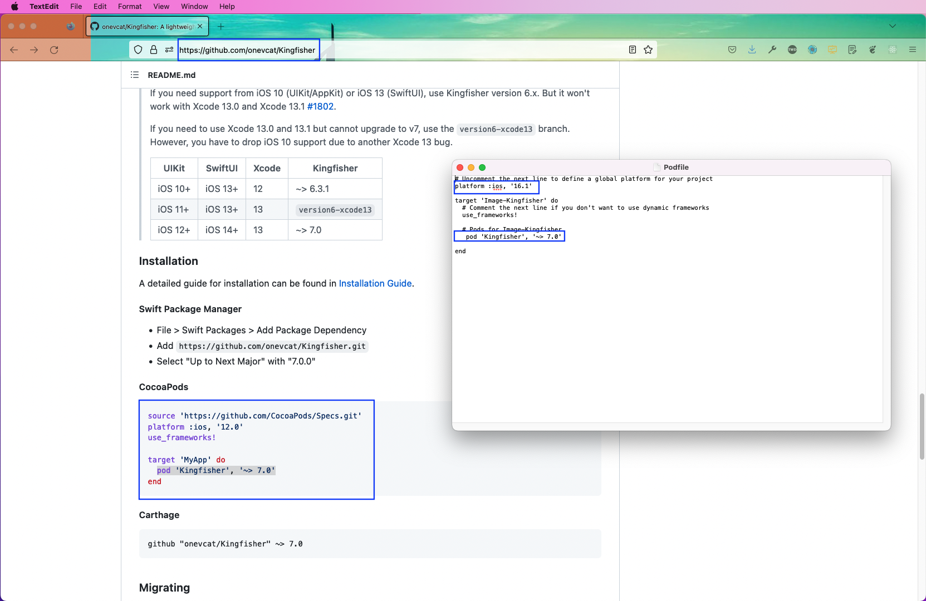Click the Carthage heading
The image size is (926, 601).
click(x=159, y=515)
